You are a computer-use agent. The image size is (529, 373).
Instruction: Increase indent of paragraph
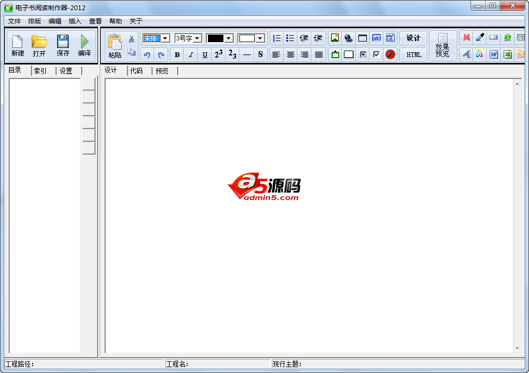click(x=318, y=38)
